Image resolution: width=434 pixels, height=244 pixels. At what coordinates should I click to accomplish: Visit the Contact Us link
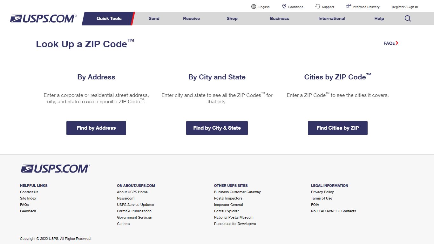pyautogui.click(x=29, y=192)
